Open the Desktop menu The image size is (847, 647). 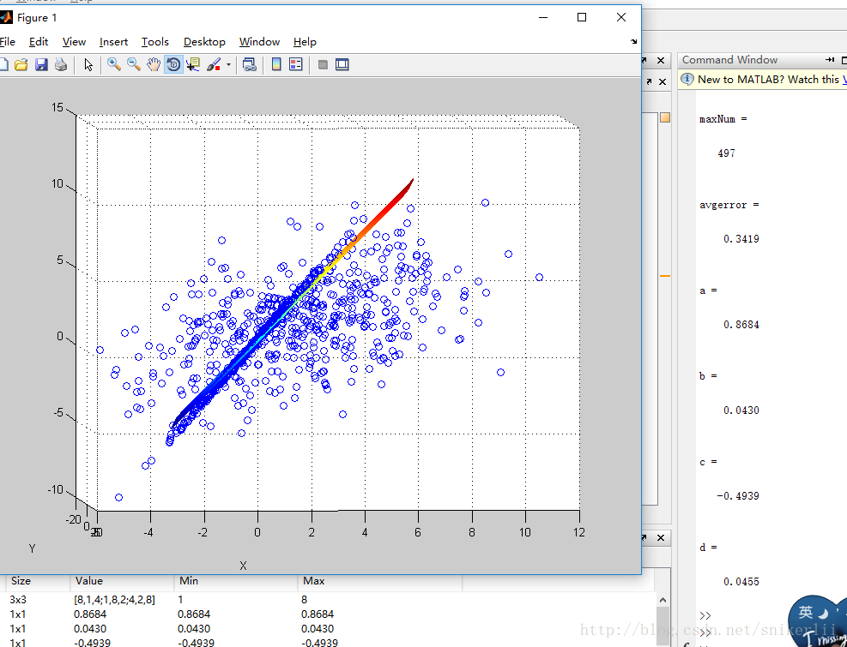click(x=204, y=41)
